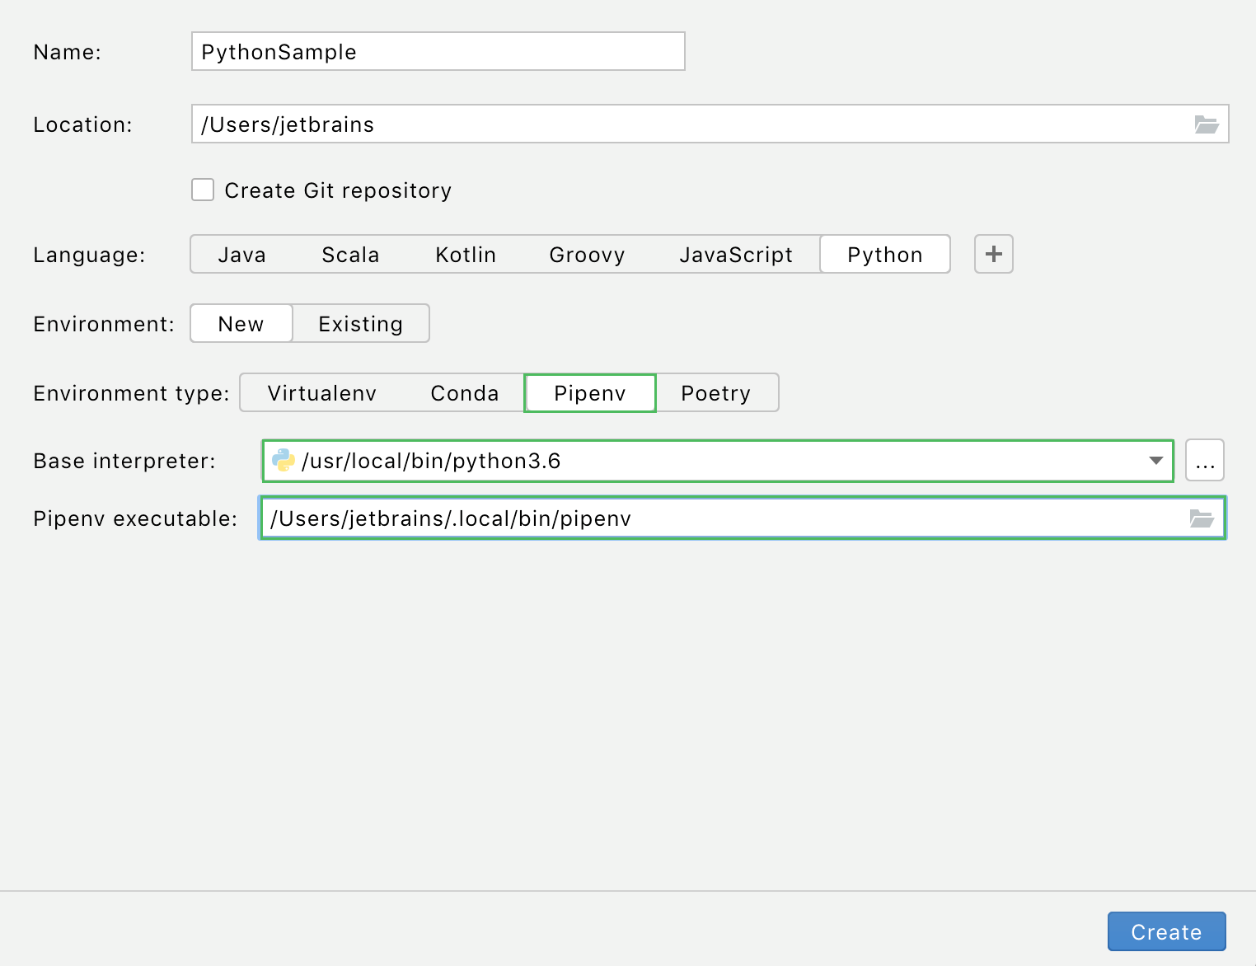The width and height of the screenshot is (1256, 966).
Task: Click the Create button
Action: pyautogui.click(x=1167, y=931)
